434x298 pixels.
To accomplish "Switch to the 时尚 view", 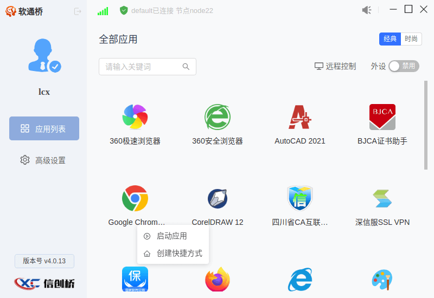I will (411, 38).
